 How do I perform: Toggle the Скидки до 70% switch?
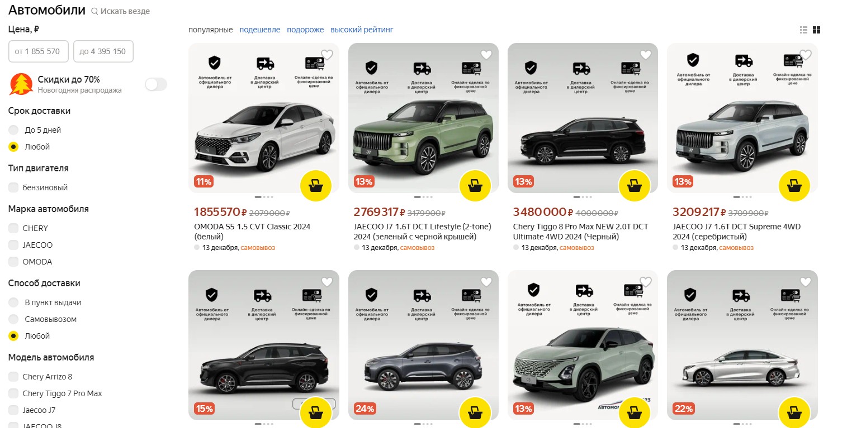pyautogui.click(x=156, y=84)
